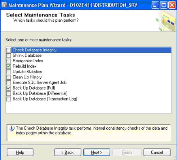Open Help for the wizard
The height and width of the screenshot is (160, 177).
coord(20,153)
